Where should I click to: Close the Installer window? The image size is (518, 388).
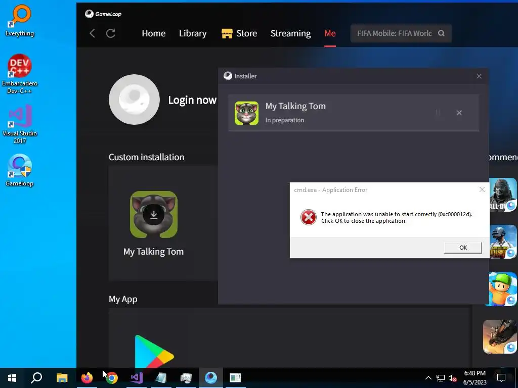point(479,76)
